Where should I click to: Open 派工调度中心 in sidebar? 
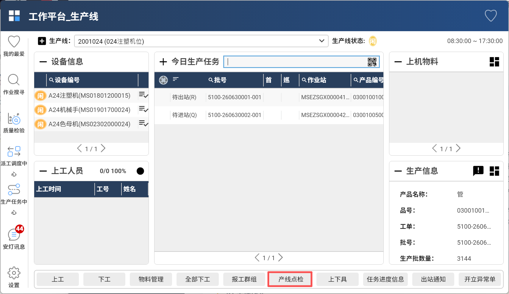14,161
